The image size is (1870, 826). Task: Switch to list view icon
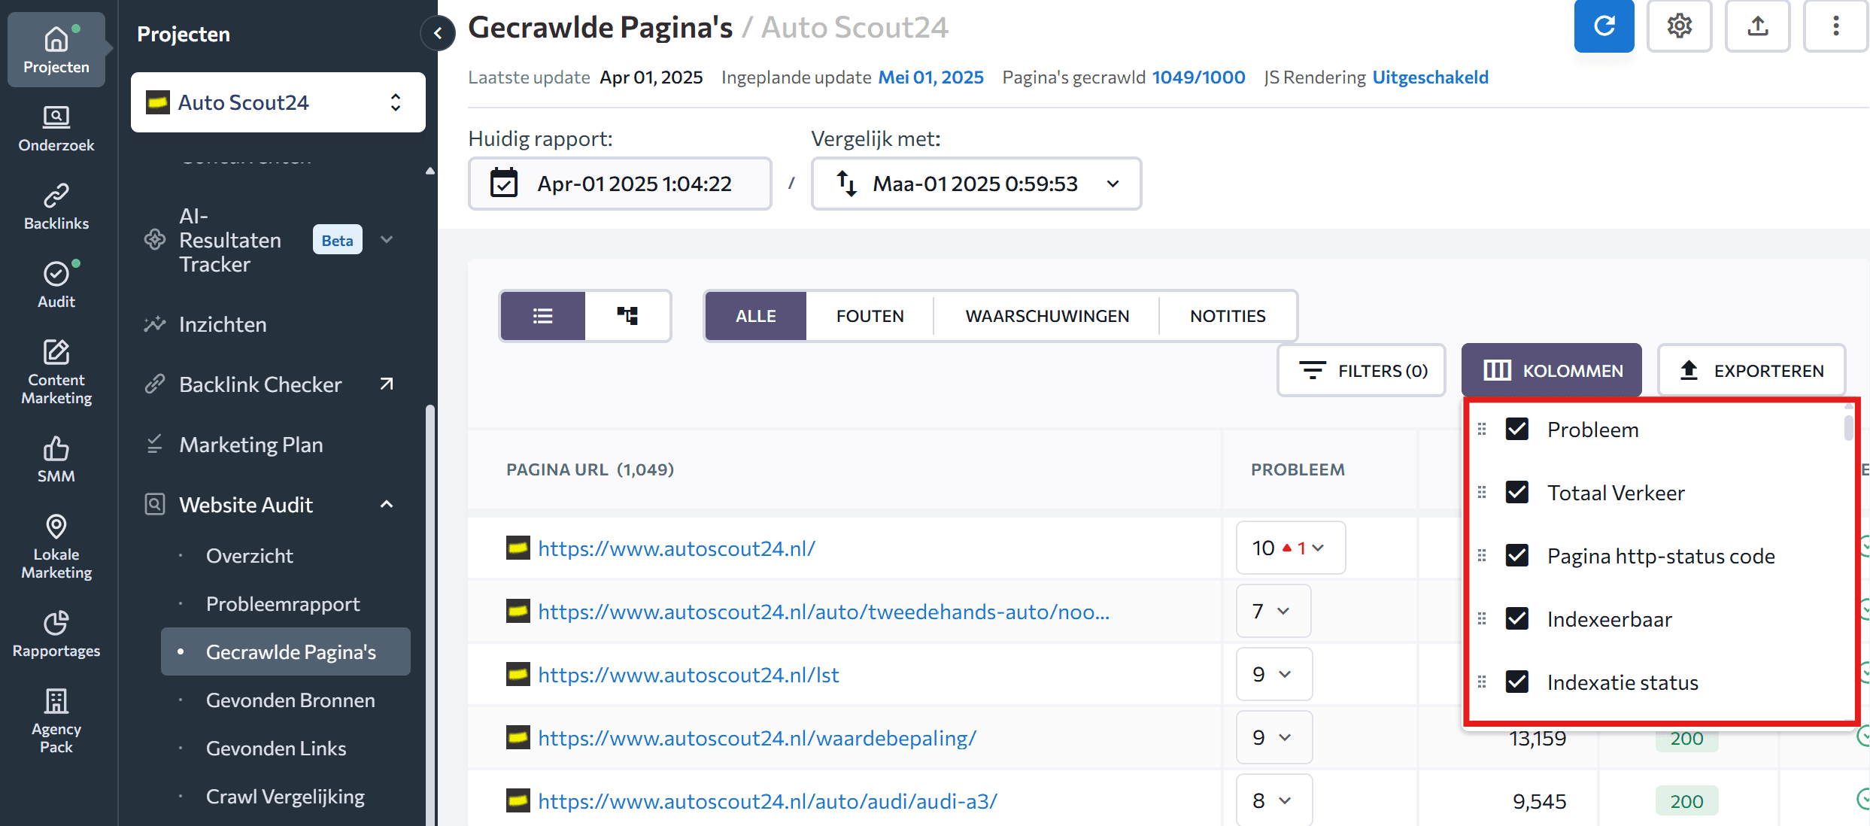point(542,316)
